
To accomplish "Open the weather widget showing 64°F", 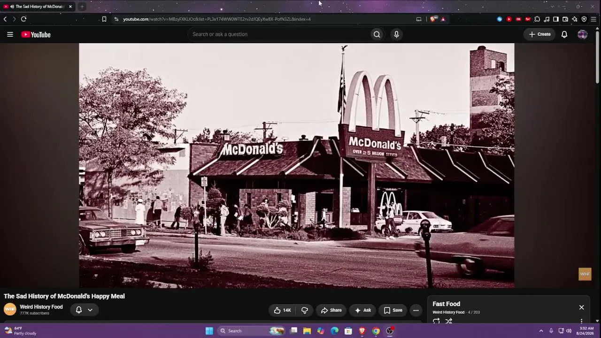I will [20, 331].
